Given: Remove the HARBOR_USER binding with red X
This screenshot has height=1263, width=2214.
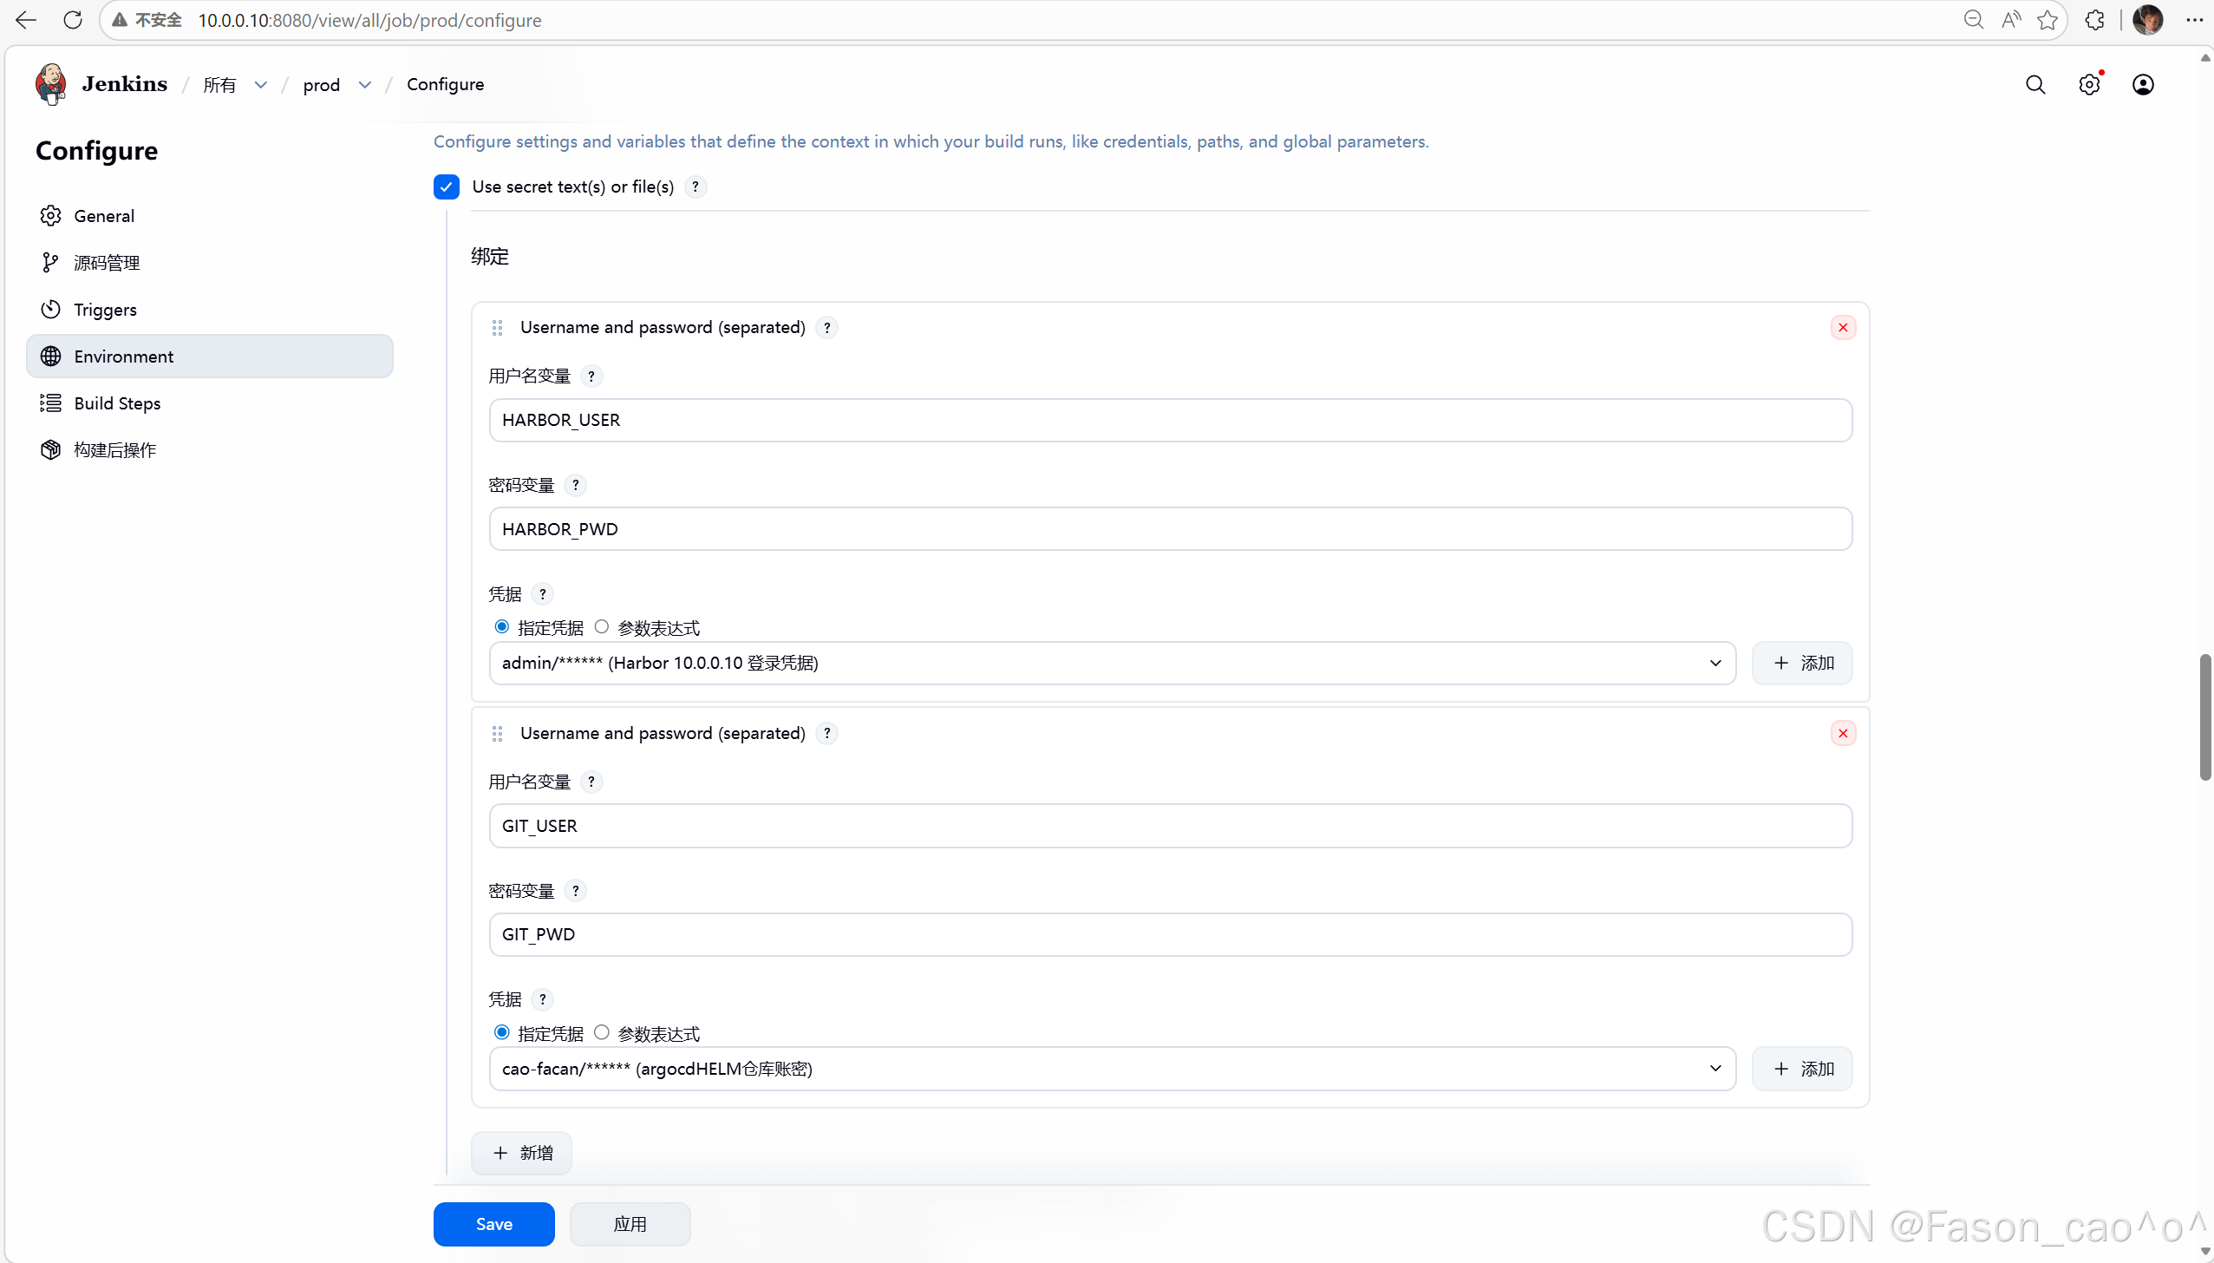Looking at the screenshot, I should [x=1843, y=327].
